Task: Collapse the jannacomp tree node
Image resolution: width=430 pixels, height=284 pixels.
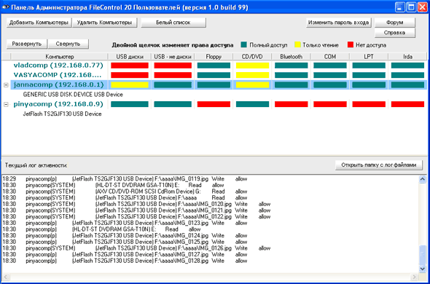Action: pos(6,85)
